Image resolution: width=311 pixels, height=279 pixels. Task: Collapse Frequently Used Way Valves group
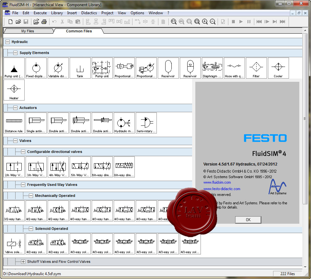point(23,185)
